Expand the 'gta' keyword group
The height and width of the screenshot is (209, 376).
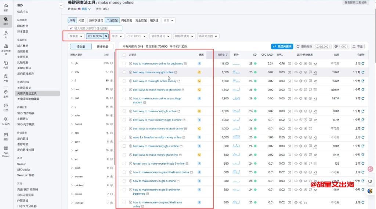(x=72, y=63)
